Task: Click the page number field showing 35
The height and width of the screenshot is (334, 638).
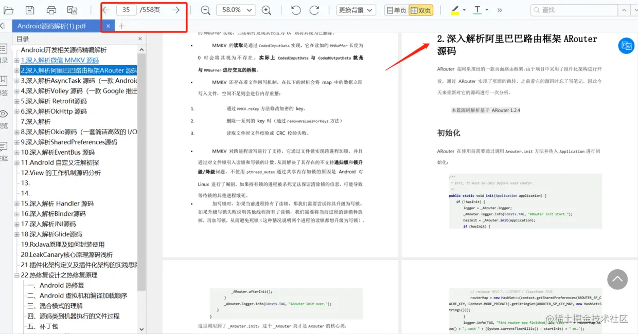Action: pos(126,10)
